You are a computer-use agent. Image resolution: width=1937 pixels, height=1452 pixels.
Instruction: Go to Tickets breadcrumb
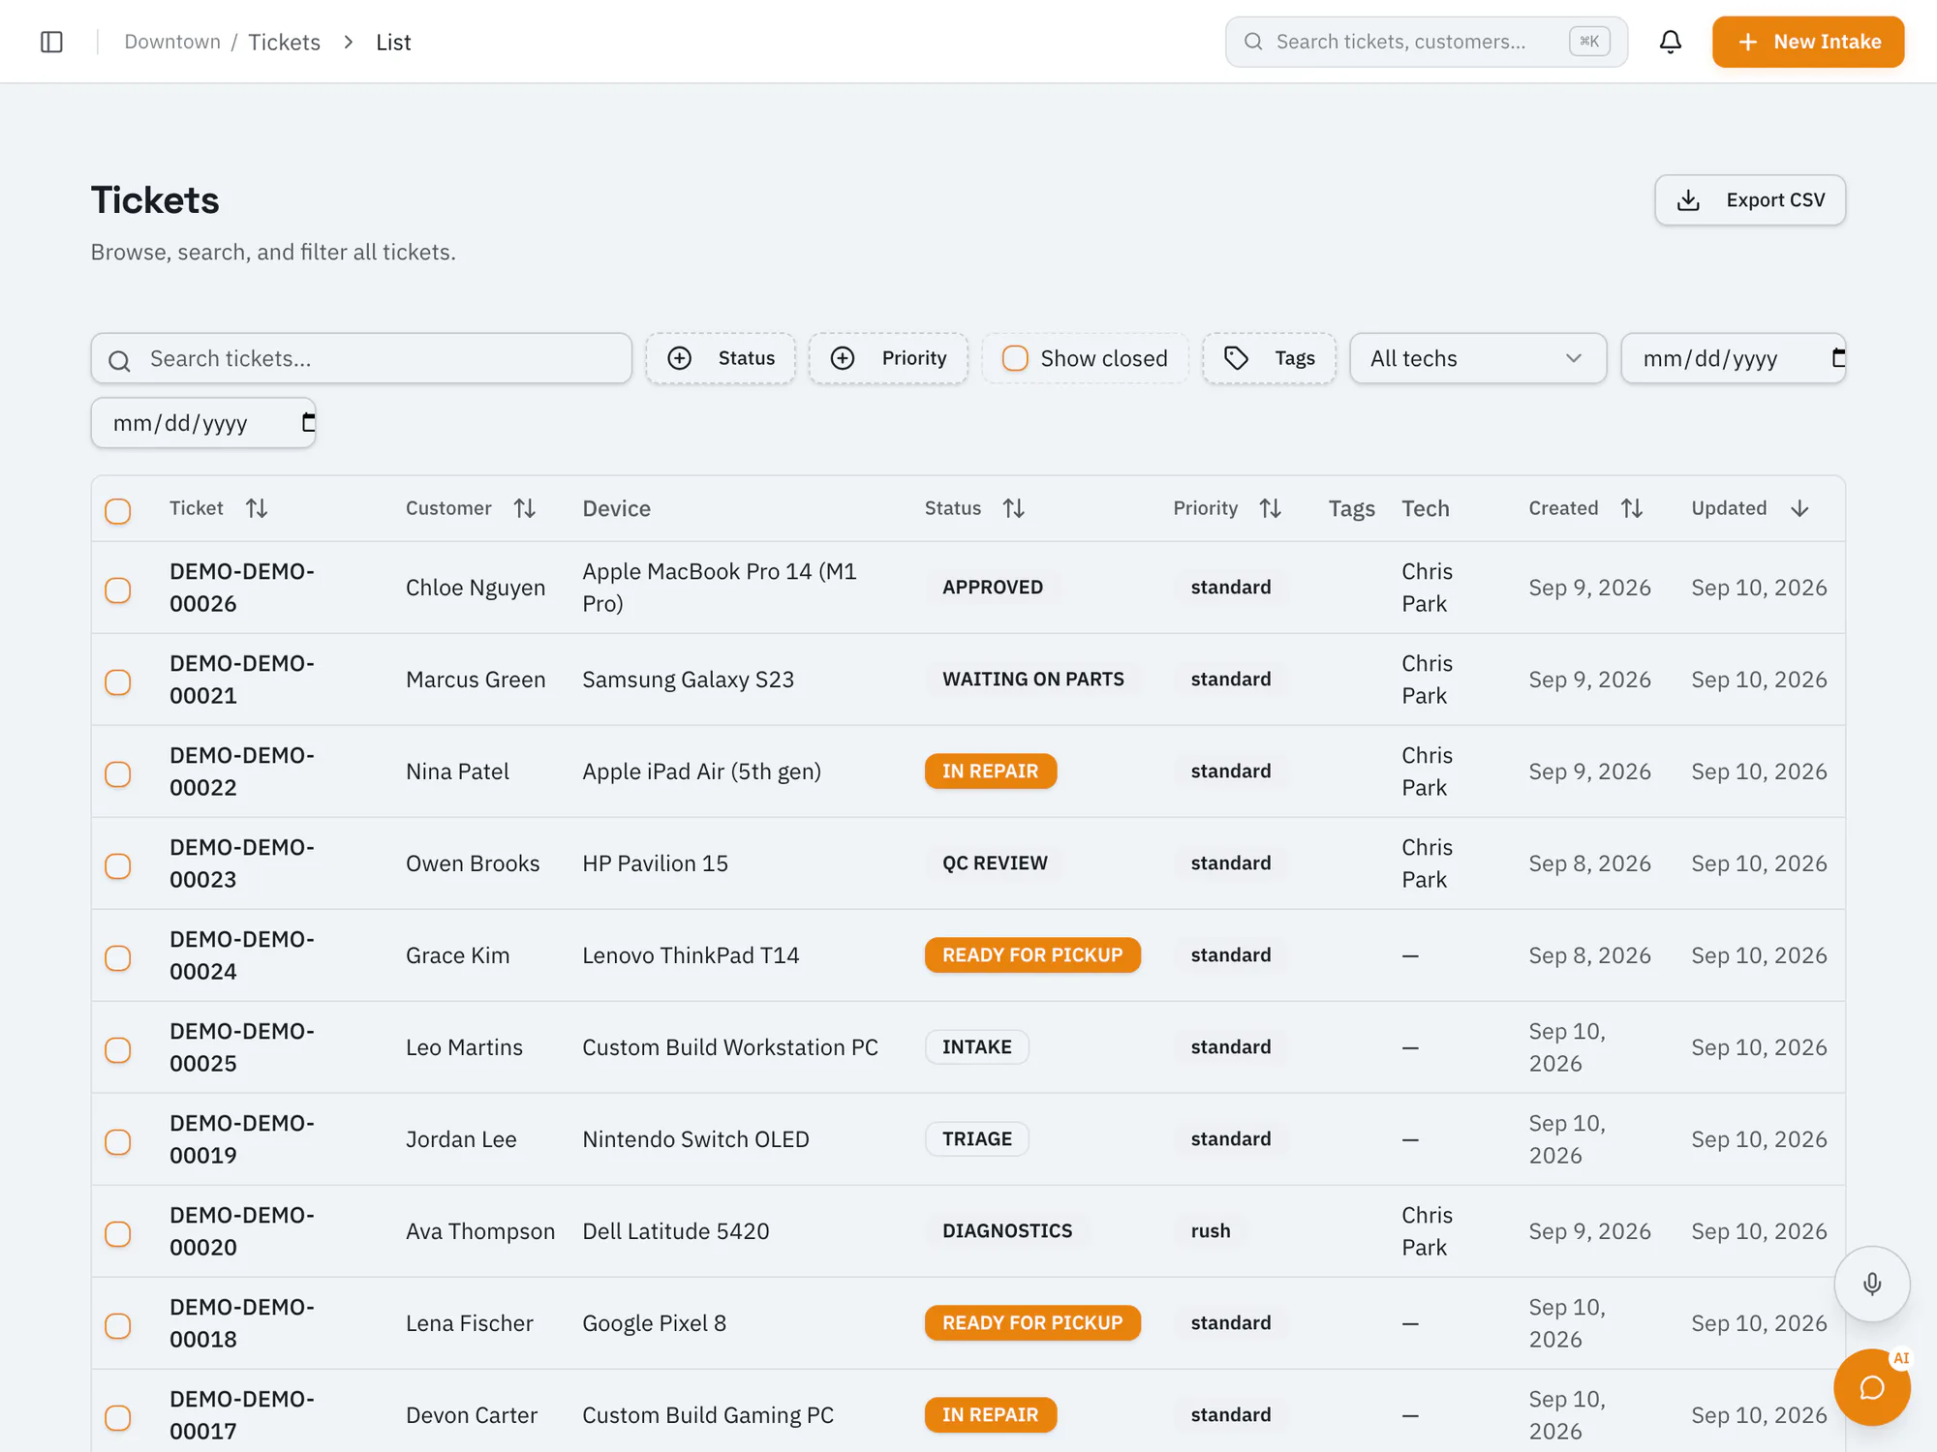(x=284, y=42)
